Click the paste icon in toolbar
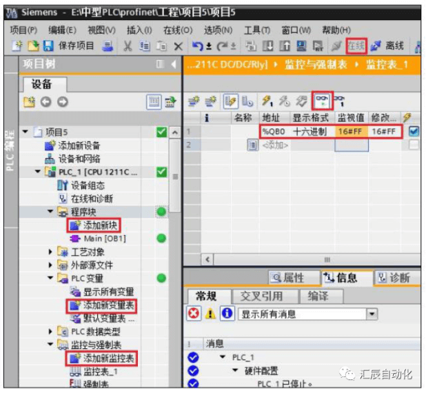Screen dimensions: 426x393 coord(161,46)
